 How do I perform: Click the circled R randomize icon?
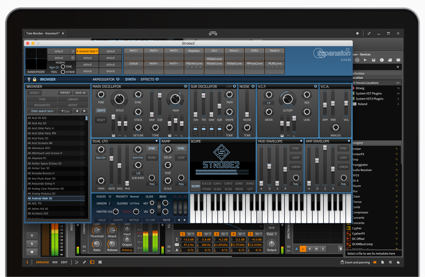coord(73,58)
